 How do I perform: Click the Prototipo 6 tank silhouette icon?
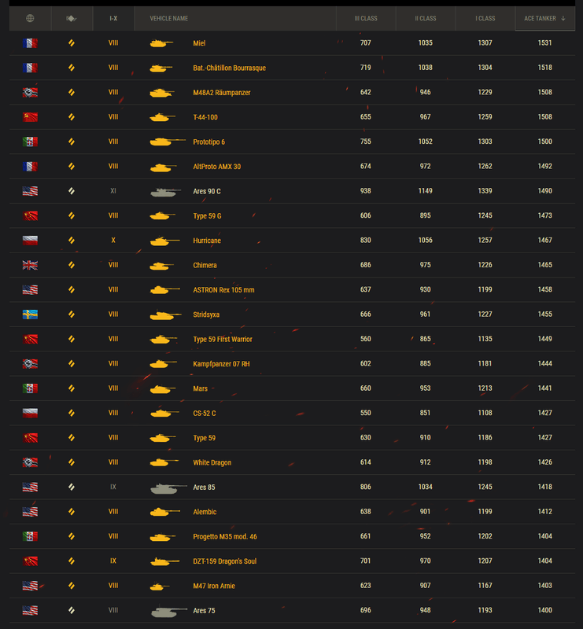coord(167,142)
